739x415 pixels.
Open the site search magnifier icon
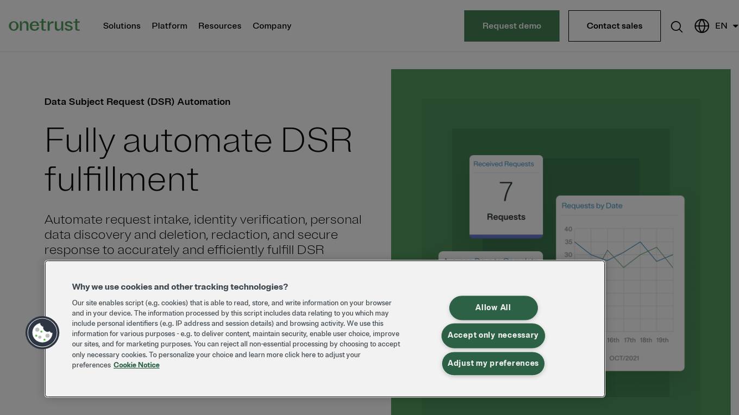(x=677, y=27)
